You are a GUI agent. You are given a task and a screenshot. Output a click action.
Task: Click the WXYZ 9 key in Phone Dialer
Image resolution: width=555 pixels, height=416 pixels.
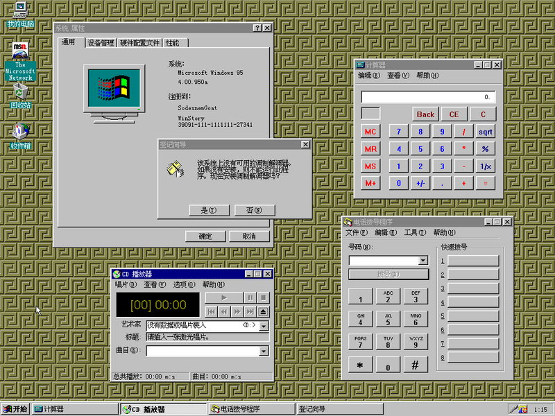click(416, 342)
